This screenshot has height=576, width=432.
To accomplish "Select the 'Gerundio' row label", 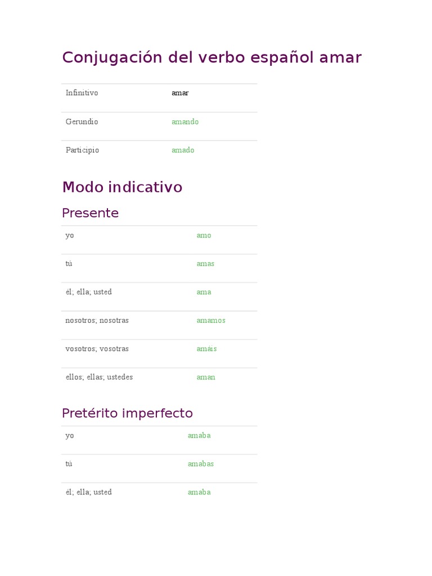I will coord(82,121).
